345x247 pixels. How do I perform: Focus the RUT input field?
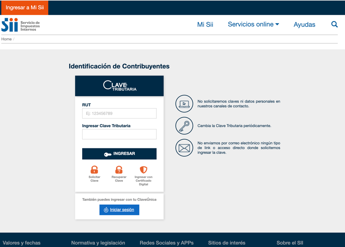click(x=119, y=114)
